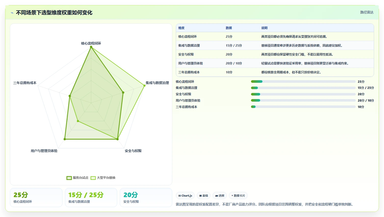Click description starting 轻量试点需要快速验证
The height and width of the screenshot is (217, 384).
[305, 63]
